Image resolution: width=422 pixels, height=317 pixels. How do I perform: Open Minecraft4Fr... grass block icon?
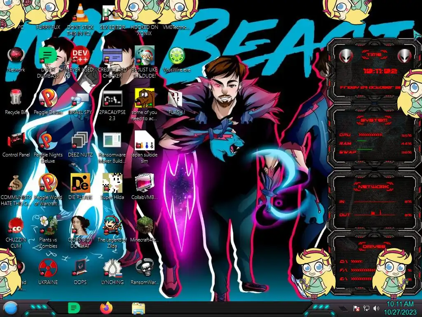point(144,229)
